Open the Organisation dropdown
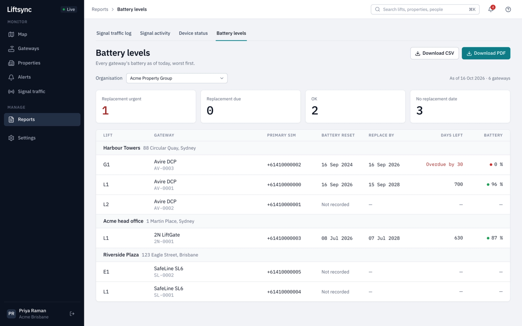The image size is (522, 326). click(177, 78)
